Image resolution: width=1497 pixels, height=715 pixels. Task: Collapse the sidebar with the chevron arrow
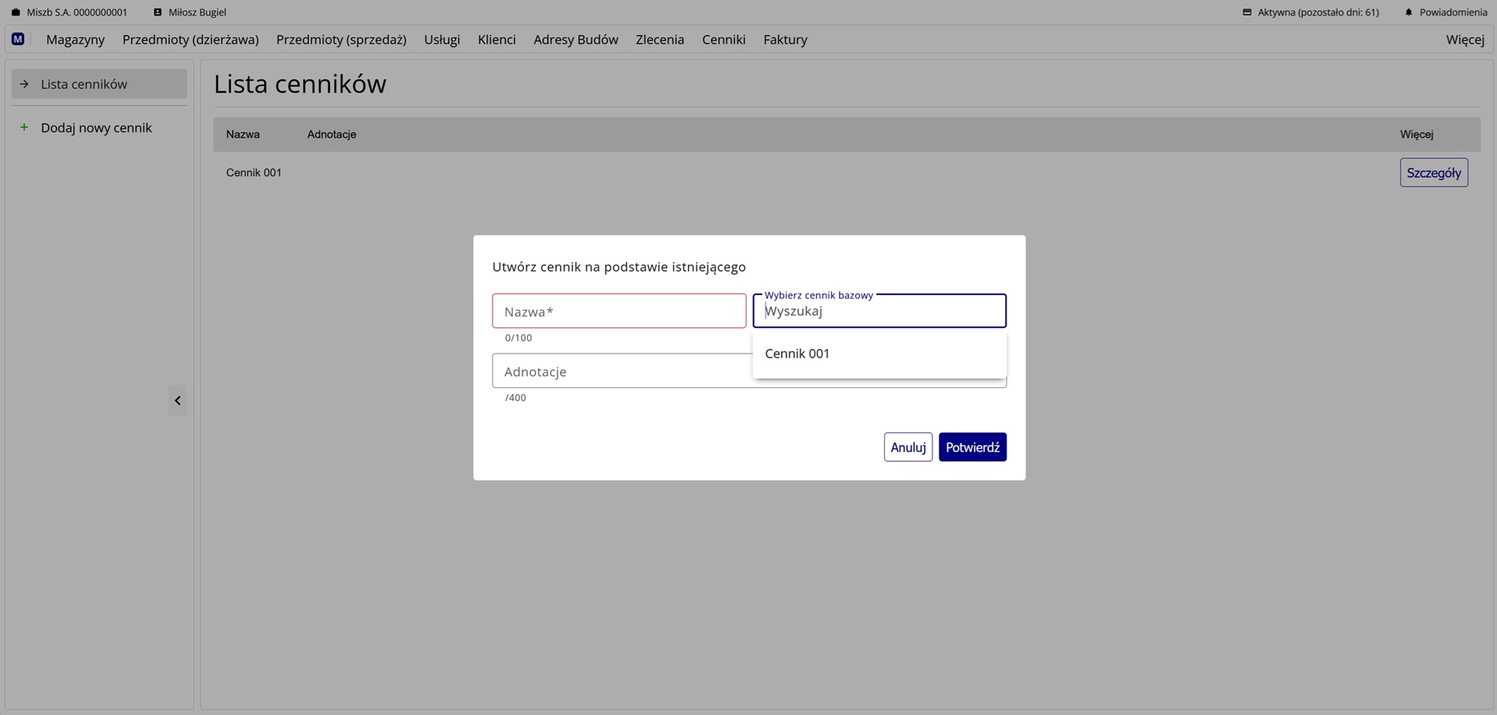pyautogui.click(x=178, y=400)
